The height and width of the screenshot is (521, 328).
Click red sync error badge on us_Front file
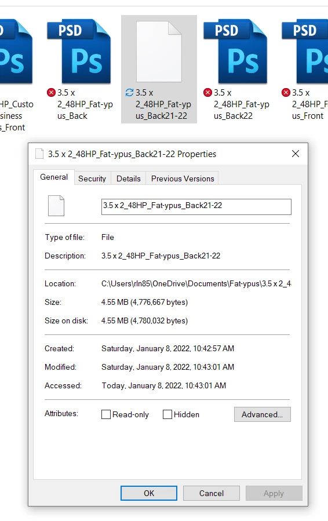coord(286,92)
